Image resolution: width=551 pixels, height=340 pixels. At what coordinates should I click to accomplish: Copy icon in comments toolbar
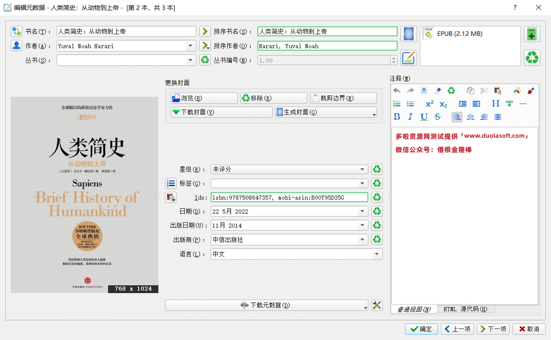[470, 91]
